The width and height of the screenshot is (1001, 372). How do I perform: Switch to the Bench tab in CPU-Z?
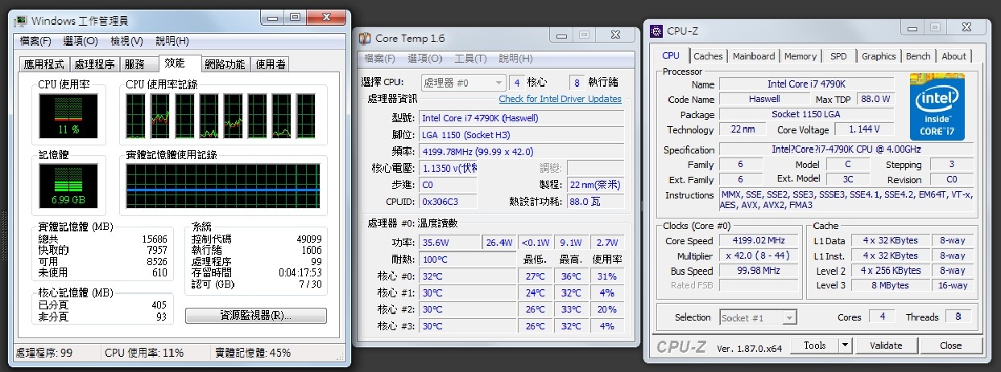click(918, 56)
